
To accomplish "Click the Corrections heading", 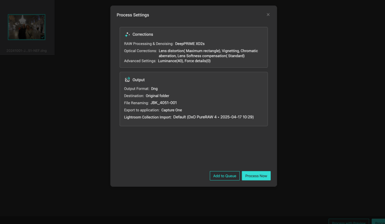I will pos(143,34).
